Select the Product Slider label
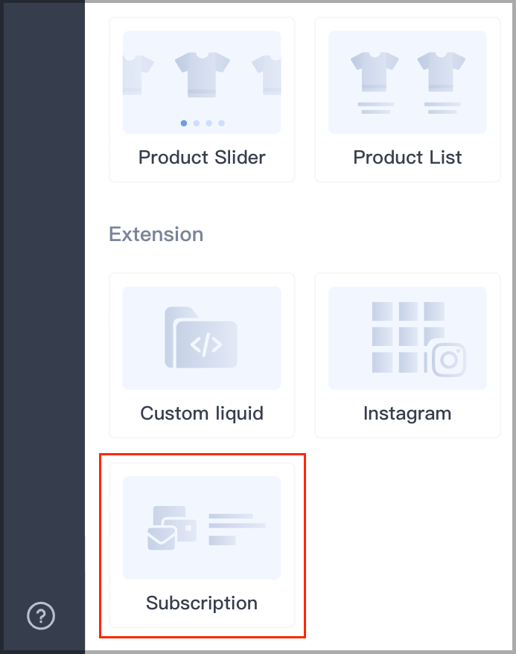This screenshot has height=654, width=516. 202,158
